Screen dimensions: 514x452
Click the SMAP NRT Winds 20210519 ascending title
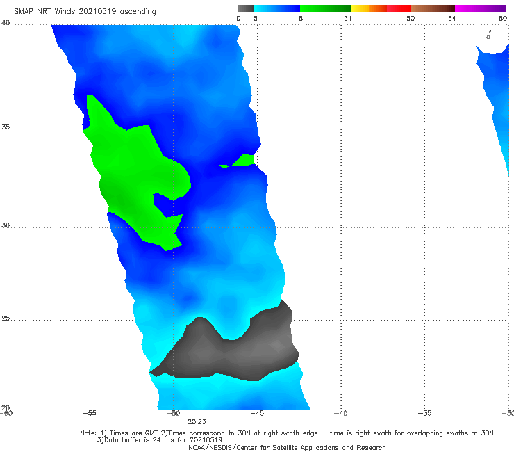tap(85, 11)
